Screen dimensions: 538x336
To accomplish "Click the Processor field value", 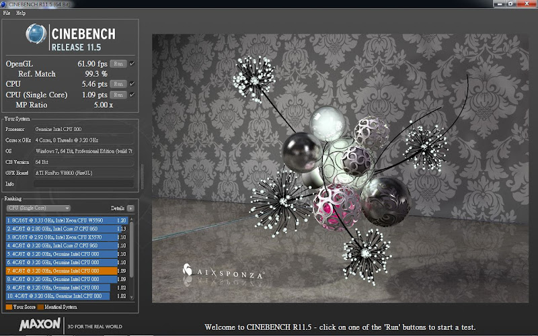I will coord(83,129).
